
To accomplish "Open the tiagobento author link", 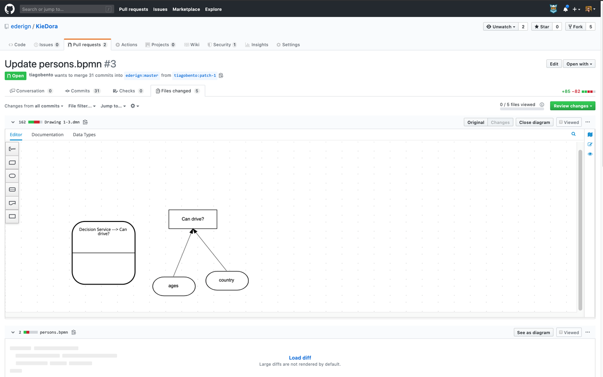I will click(x=41, y=75).
